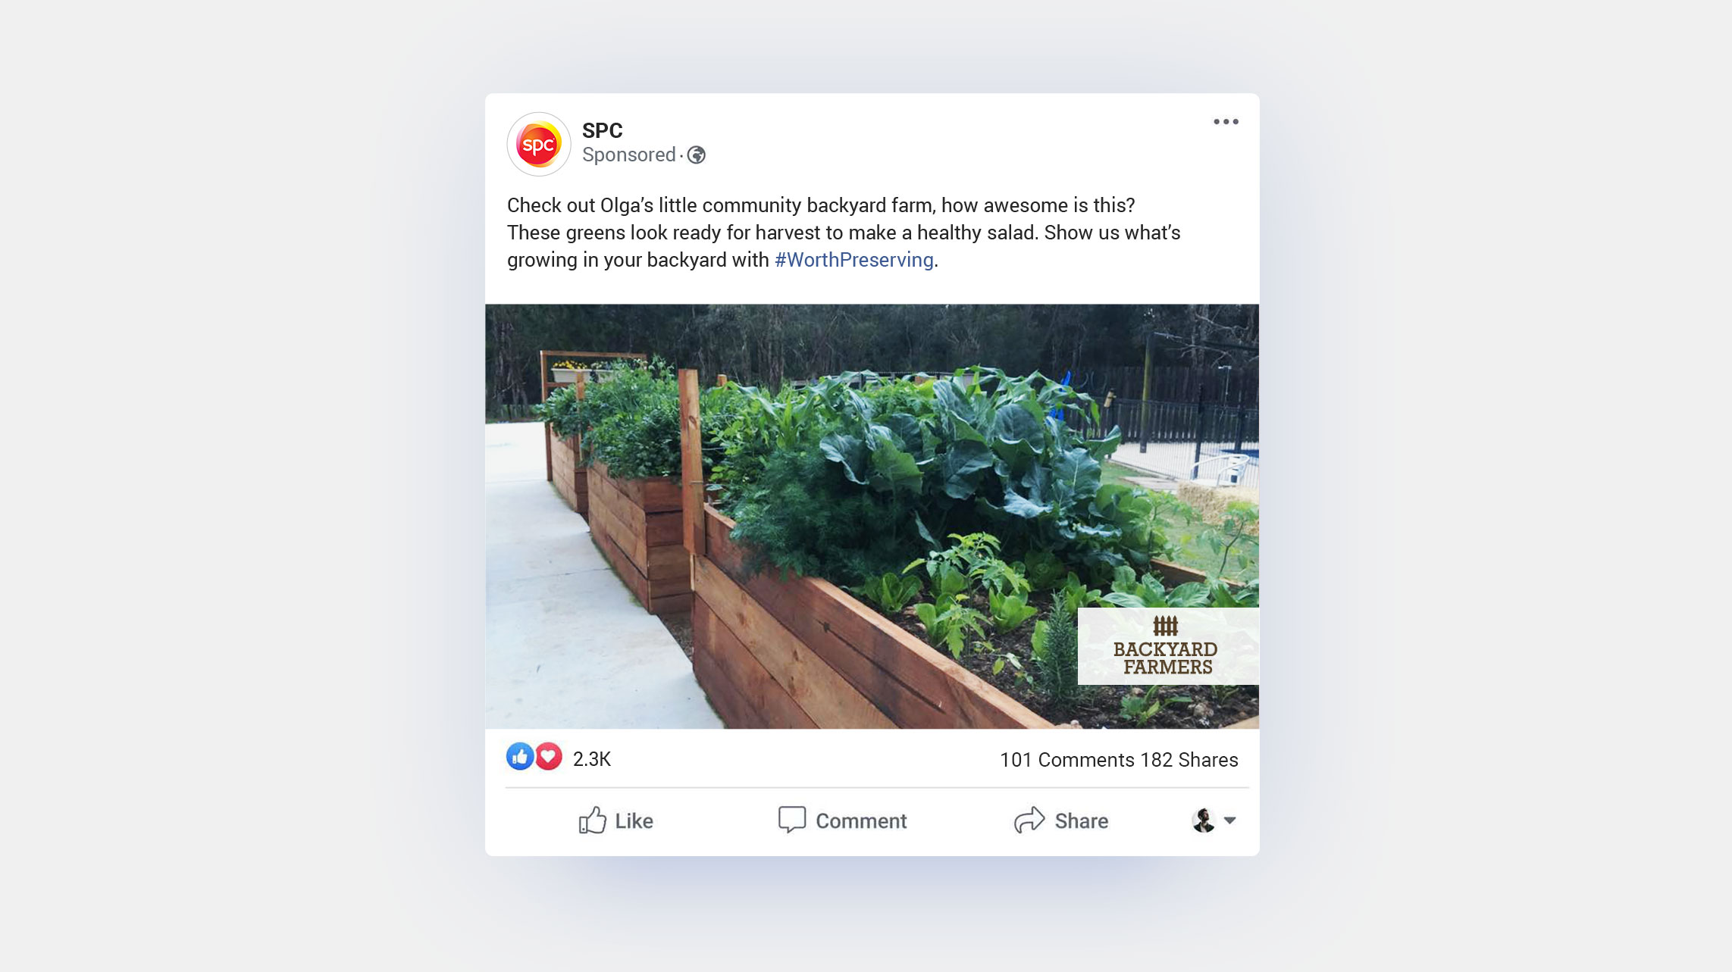Screen dimensions: 1732x972
Task: Click the Like button label
Action: [634, 821]
